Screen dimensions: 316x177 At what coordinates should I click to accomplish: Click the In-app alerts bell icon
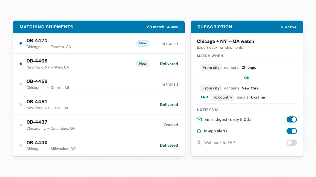[199, 131]
